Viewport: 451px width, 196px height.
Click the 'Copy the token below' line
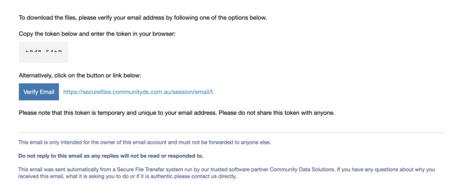[97, 34]
